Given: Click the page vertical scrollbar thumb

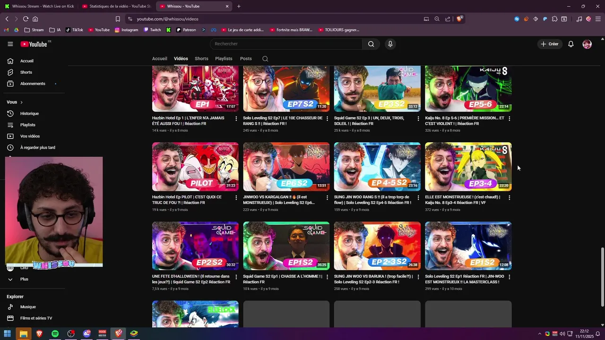Looking at the screenshot, I should (x=602, y=277).
